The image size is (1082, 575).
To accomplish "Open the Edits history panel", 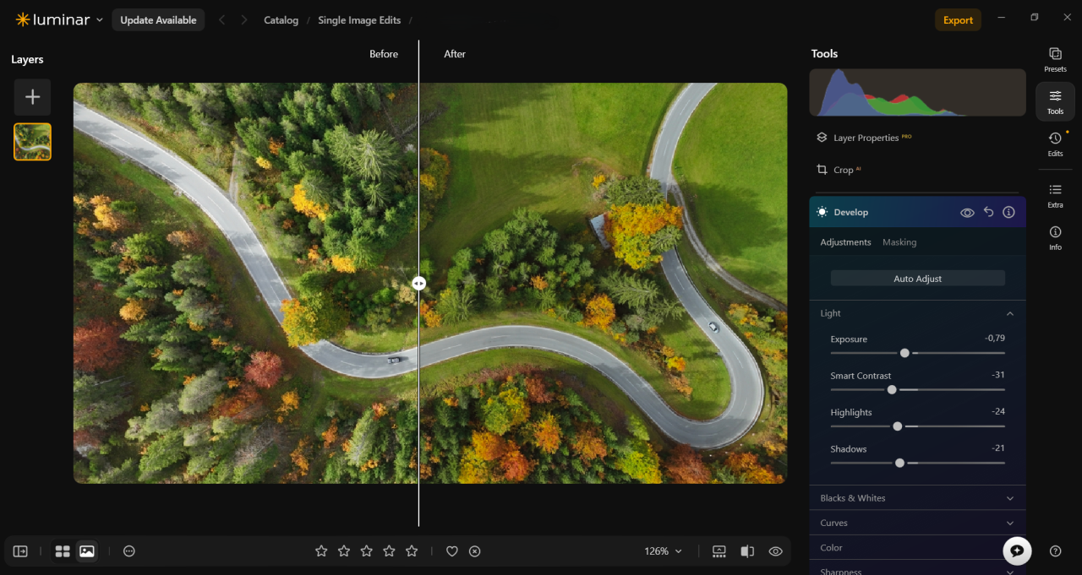I will click(x=1055, y=144).
